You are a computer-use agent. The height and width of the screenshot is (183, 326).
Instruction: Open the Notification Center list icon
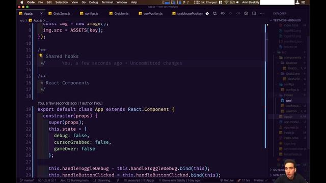click(x=304, y=2)
